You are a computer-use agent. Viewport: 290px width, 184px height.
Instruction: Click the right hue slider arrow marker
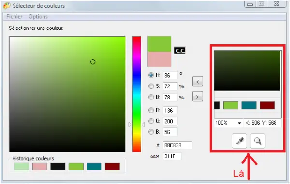144,125
